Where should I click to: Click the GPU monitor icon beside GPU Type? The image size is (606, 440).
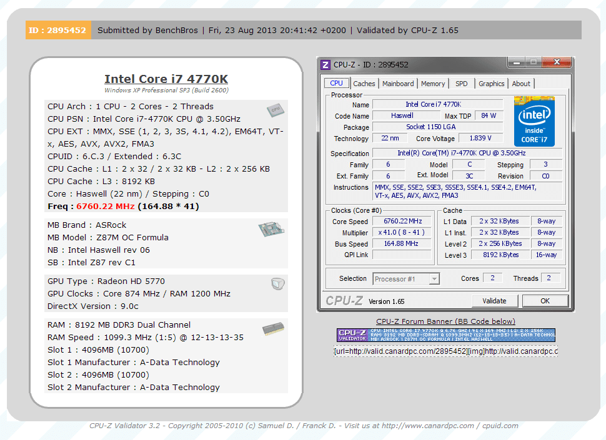278,284
